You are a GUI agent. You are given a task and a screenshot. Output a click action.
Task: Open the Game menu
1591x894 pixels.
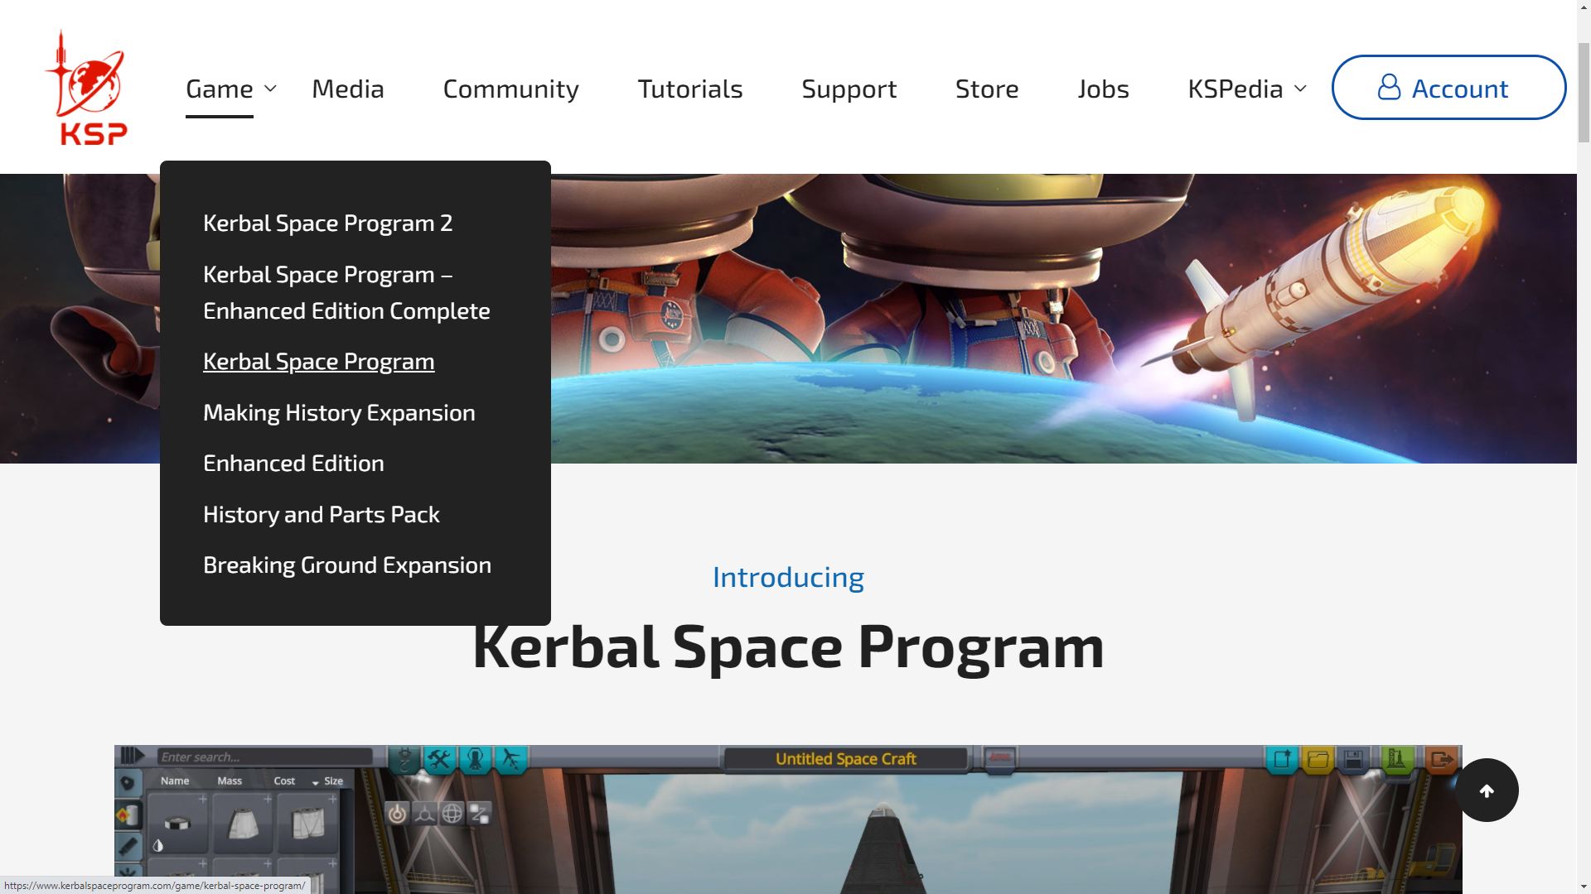pos(220,89)
